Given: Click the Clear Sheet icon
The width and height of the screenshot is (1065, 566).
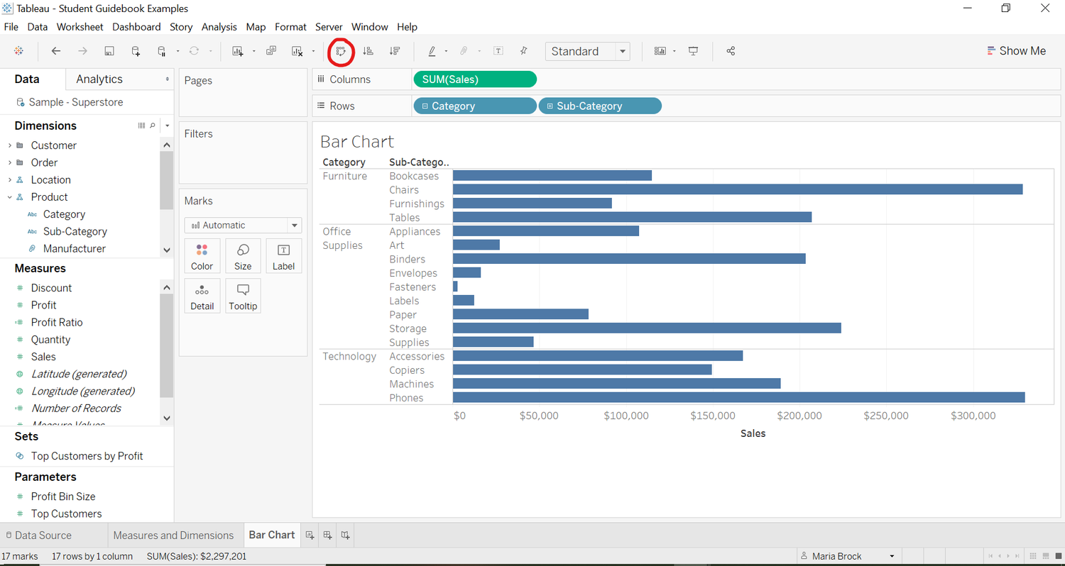Looking at the screenshot, I should click(x=297, y=51).
